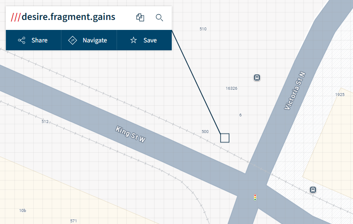Click building number 500 near the square
Image resolution: width=353 pixels, height=224 pixels.
tap(205, 132)
